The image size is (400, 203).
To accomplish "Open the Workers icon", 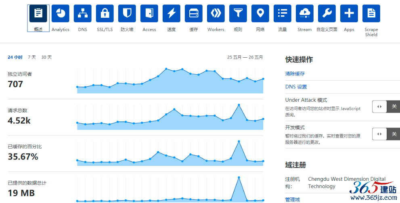I will [216, 13].
